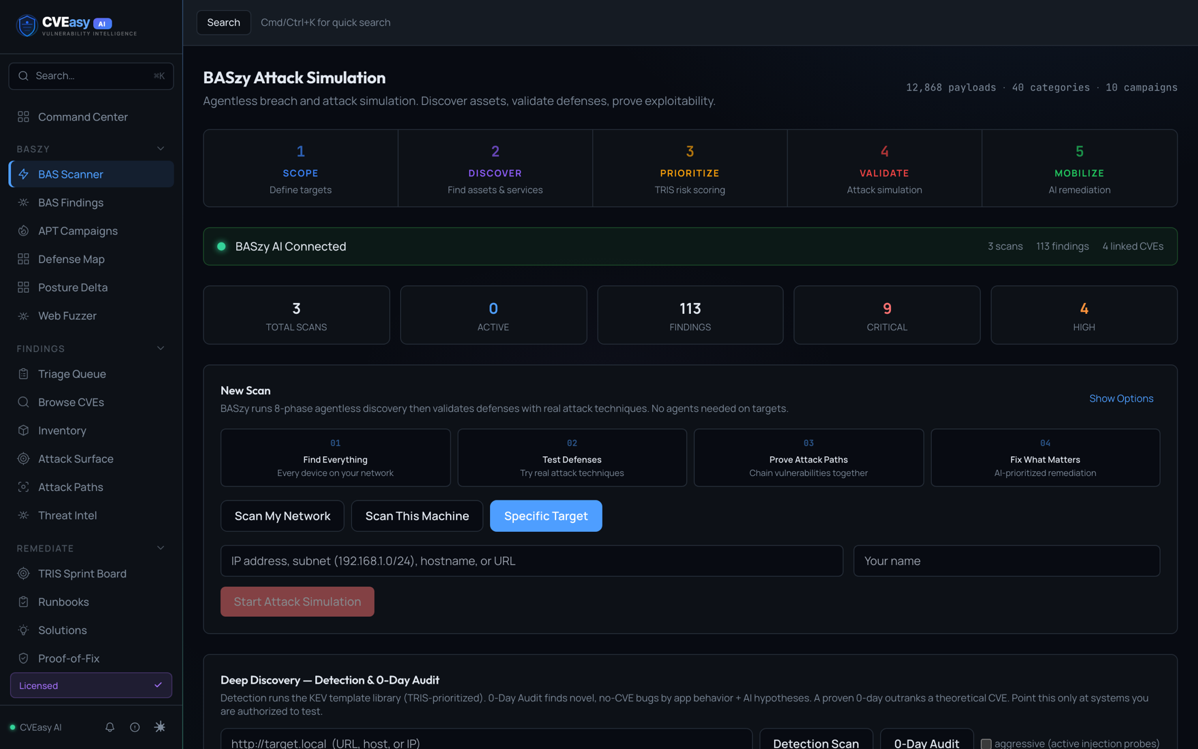Click the Start Attack Simulation button

[297, 602]
